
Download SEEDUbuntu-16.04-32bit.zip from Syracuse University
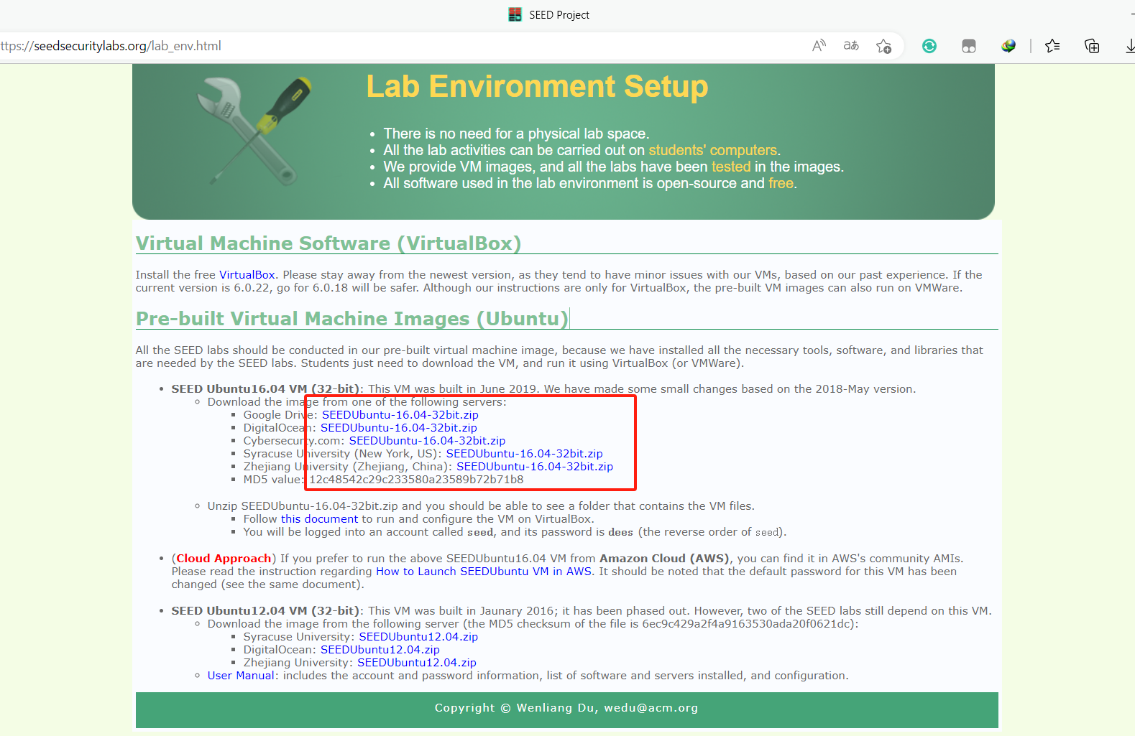tap(525, 454)
